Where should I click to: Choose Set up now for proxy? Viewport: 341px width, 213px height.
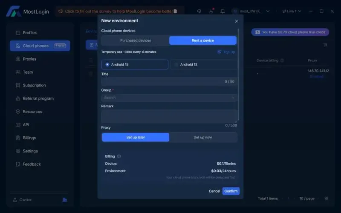click(x=203, y=137)
